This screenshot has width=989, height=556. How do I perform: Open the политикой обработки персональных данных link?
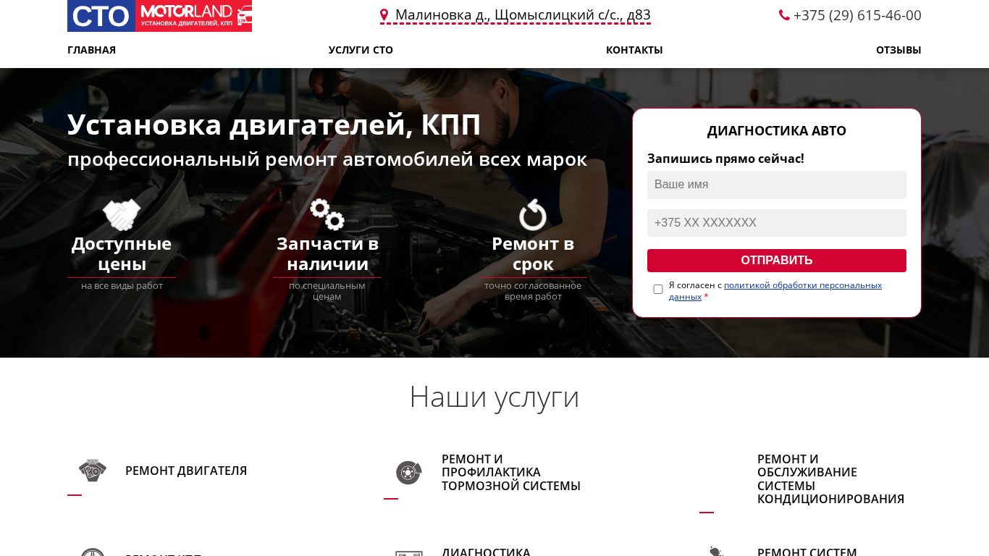775,291
